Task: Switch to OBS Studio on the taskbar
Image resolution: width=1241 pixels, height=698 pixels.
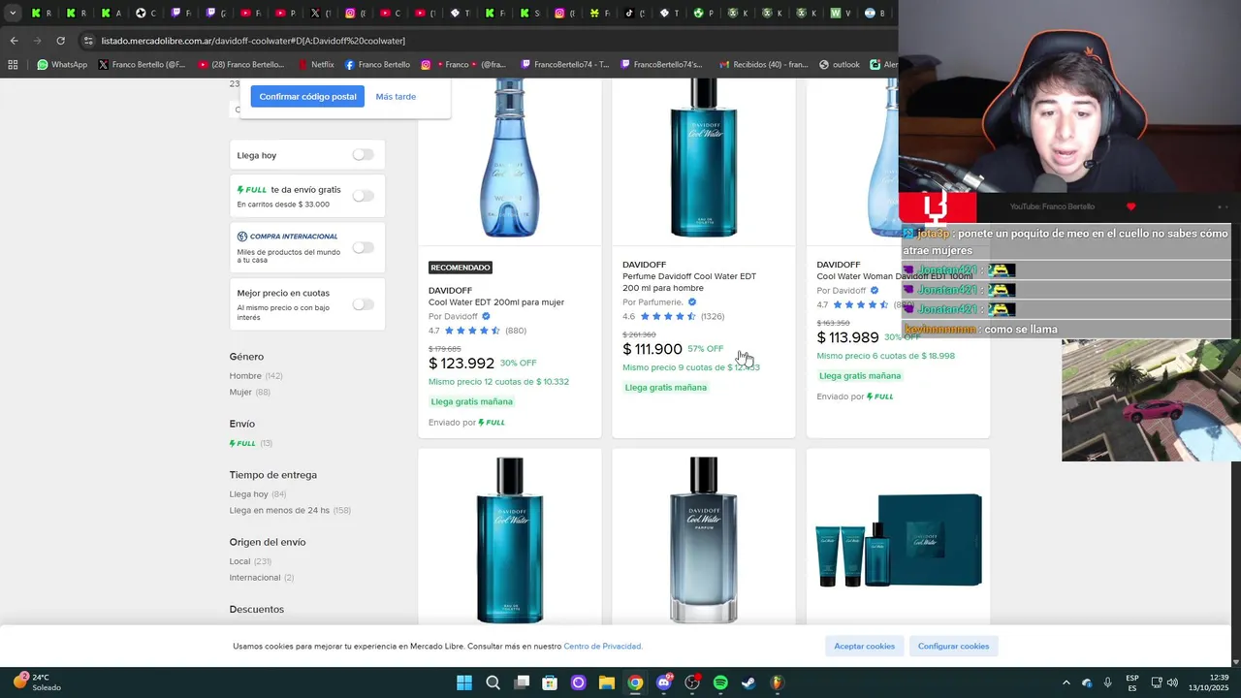Action: [692, 682]
